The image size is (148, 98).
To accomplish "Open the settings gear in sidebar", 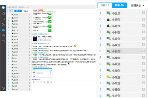I will (x=3, y=88).
